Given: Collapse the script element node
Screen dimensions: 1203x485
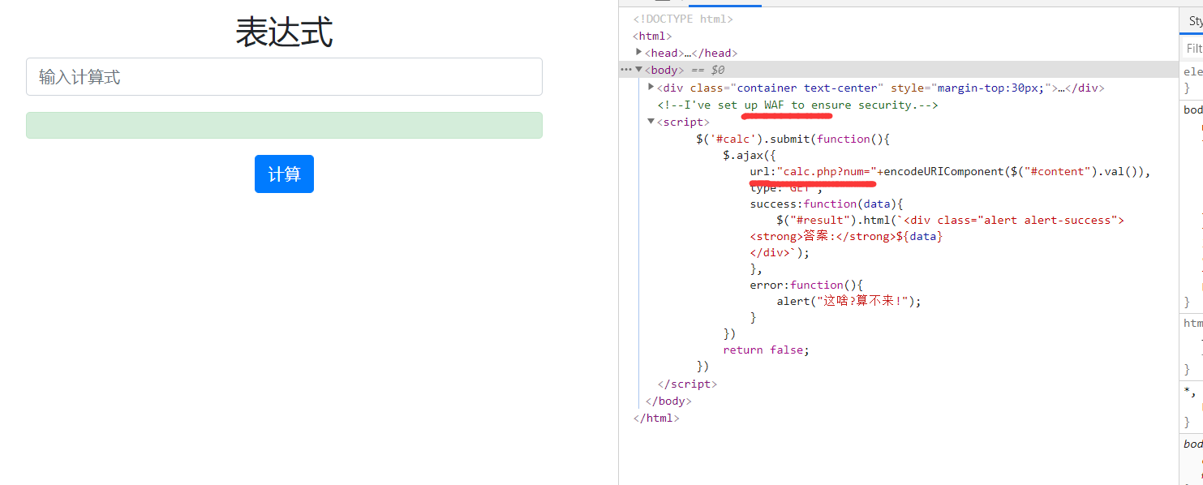Looking at the screenshot, I should pyautogui.click(x=651, y=122).
